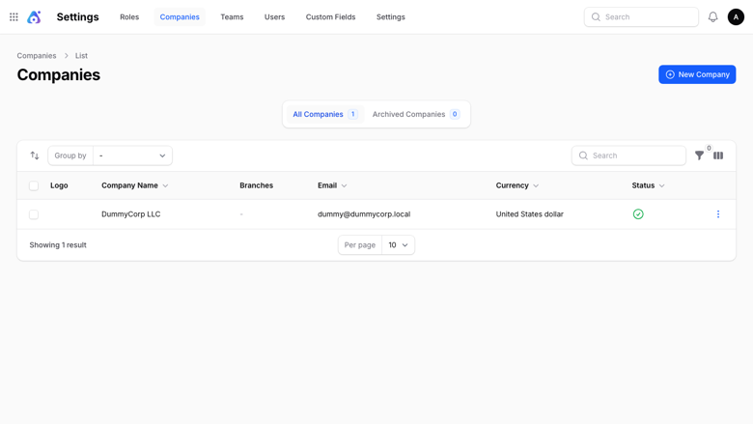Click the Showing 1 result text

click(x=58, y=245)
